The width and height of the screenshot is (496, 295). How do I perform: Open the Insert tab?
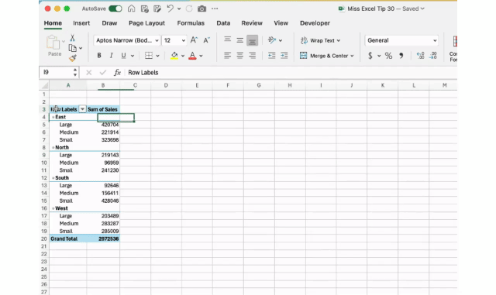81,23
